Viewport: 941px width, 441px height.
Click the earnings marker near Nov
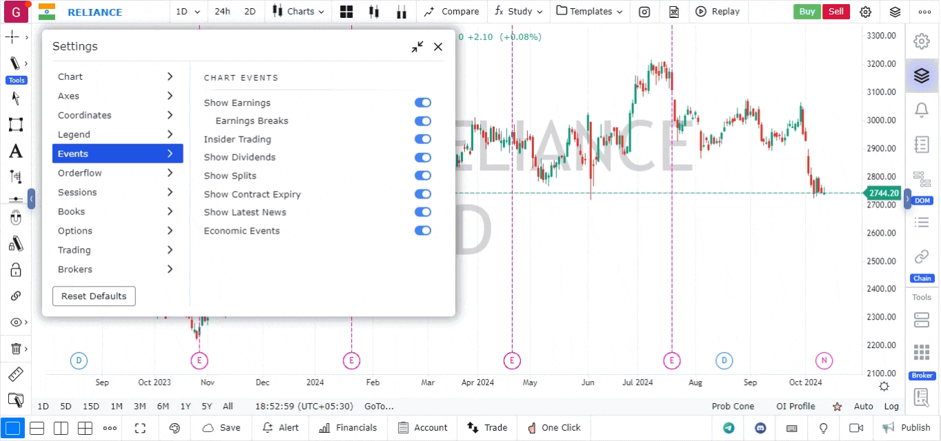pos(199,360)
